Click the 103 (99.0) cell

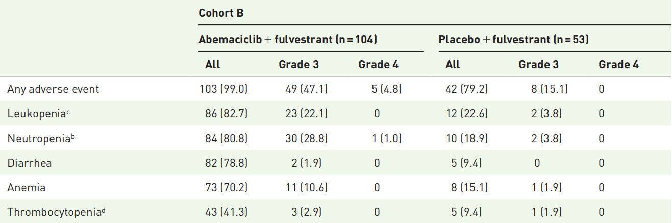pyautogui.click(x=223, y=89)
